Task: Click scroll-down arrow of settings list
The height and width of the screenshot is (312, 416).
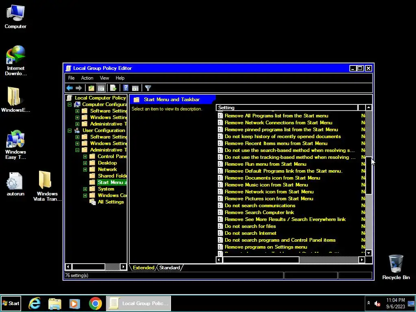Action: pyautogui.click(x=368, y=253)
